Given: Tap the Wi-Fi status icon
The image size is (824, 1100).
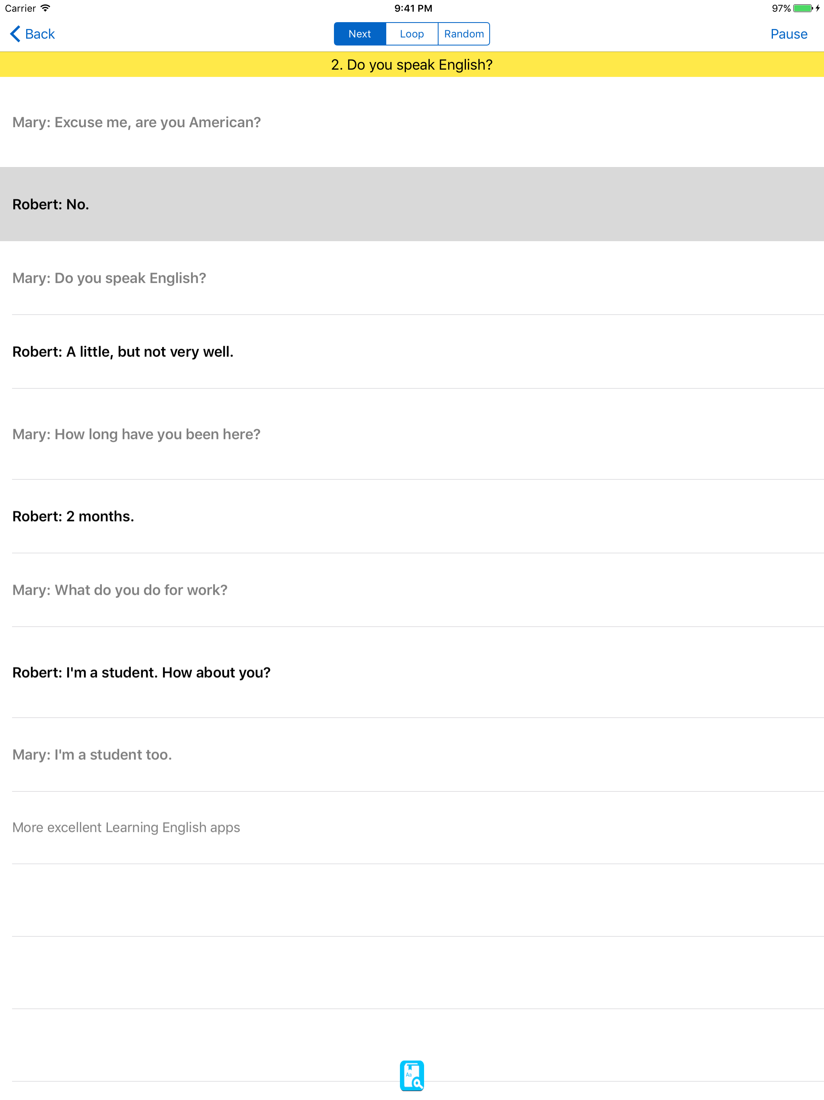Looking at the screenshot, I should [45, 8].
